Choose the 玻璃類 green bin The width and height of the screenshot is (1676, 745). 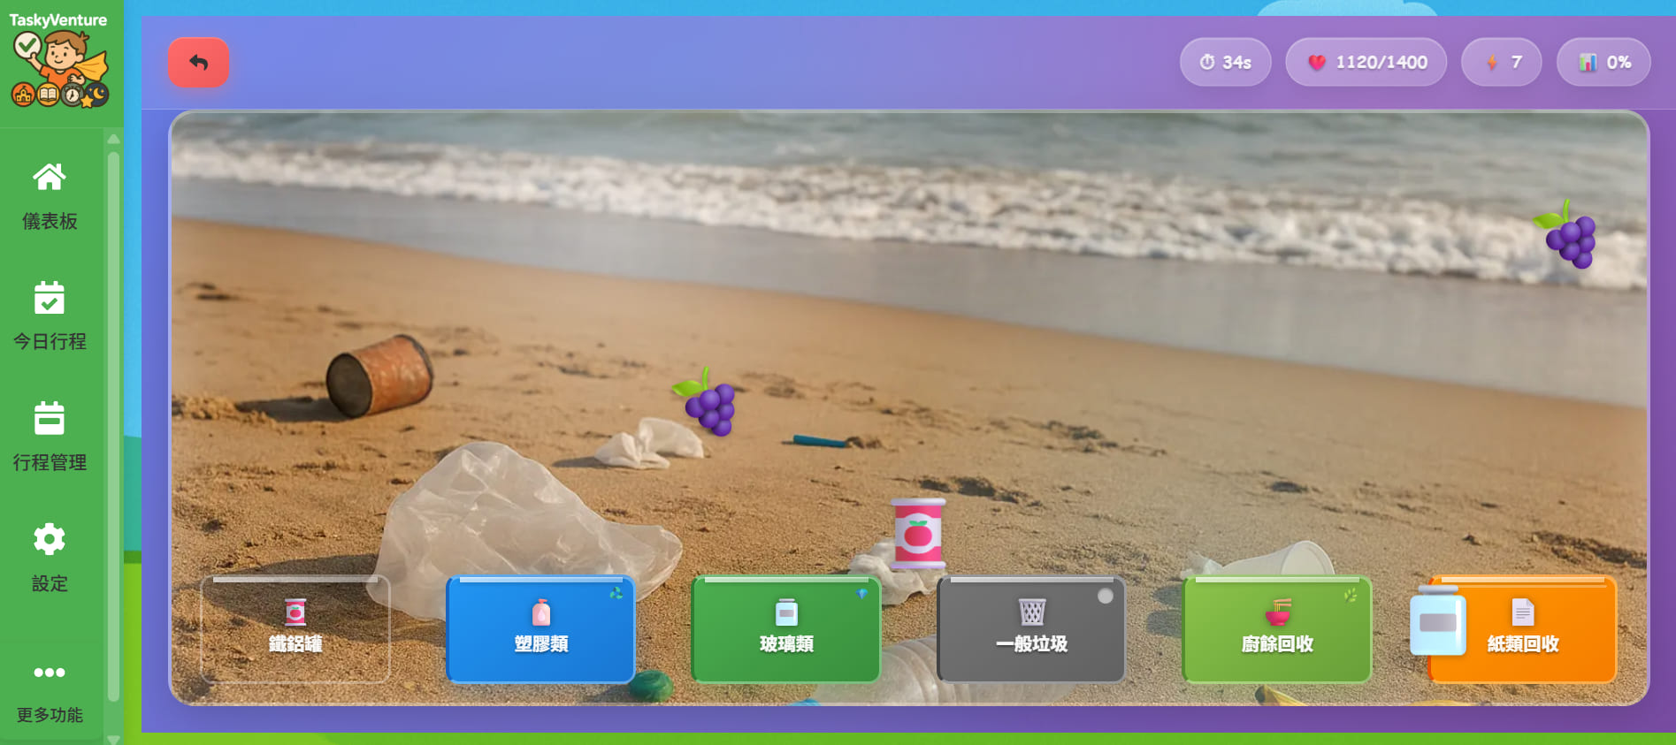[786, 629]
